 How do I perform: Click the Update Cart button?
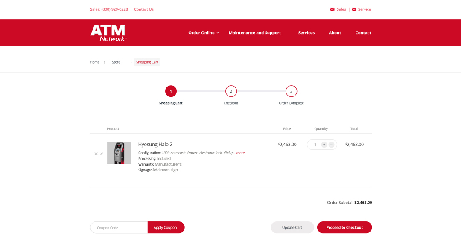pyautogui.click(x=292, y=227)
